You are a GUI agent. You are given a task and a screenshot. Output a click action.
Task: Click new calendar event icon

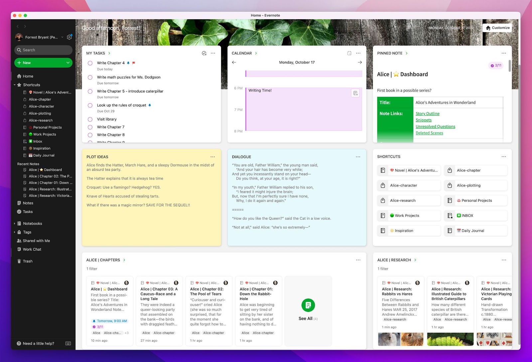tap(349, 53)
